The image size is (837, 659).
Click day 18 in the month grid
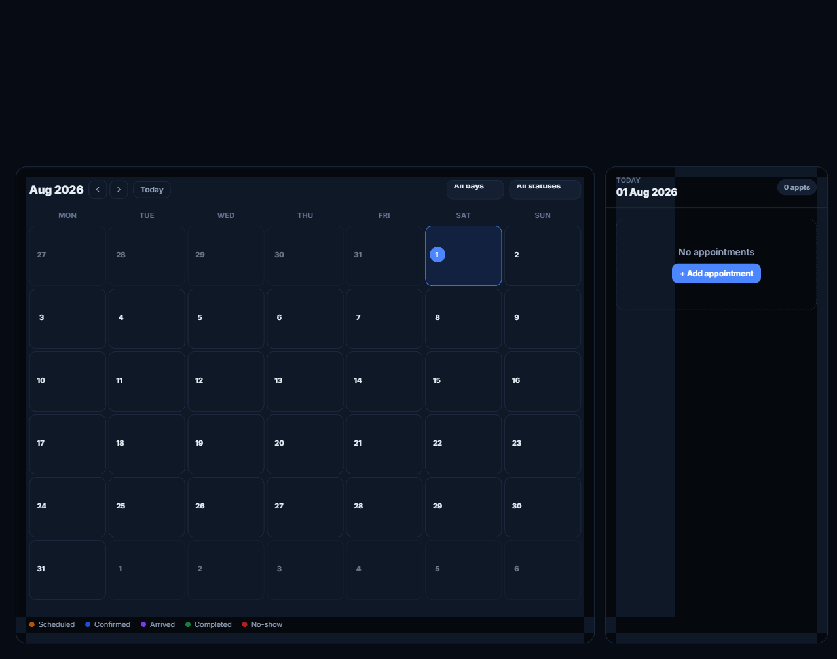147,444
